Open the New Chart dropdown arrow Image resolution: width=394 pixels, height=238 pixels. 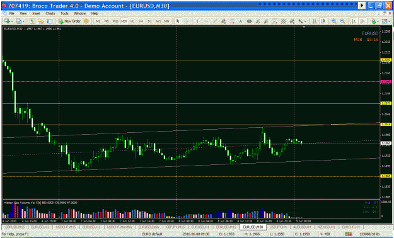pyautogui.click(x=12, y=21)
